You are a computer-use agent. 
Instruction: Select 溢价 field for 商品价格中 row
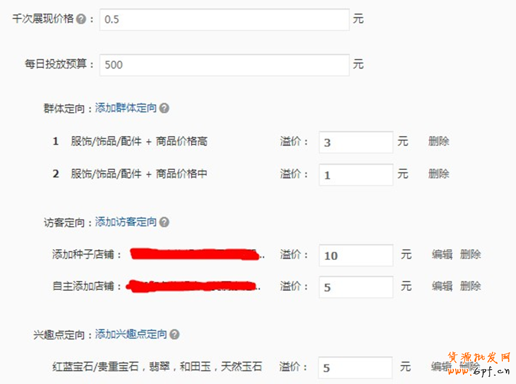coord(356,175)
